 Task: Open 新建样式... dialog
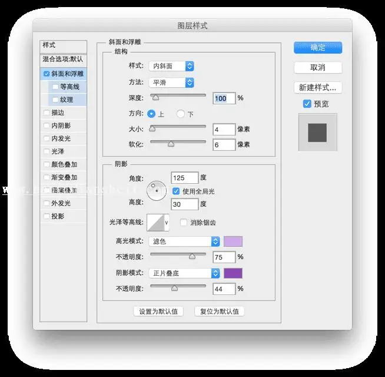(318, 88)
